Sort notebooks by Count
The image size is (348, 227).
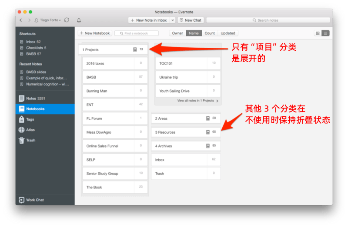pyautogui.click(x=210, y=33)
